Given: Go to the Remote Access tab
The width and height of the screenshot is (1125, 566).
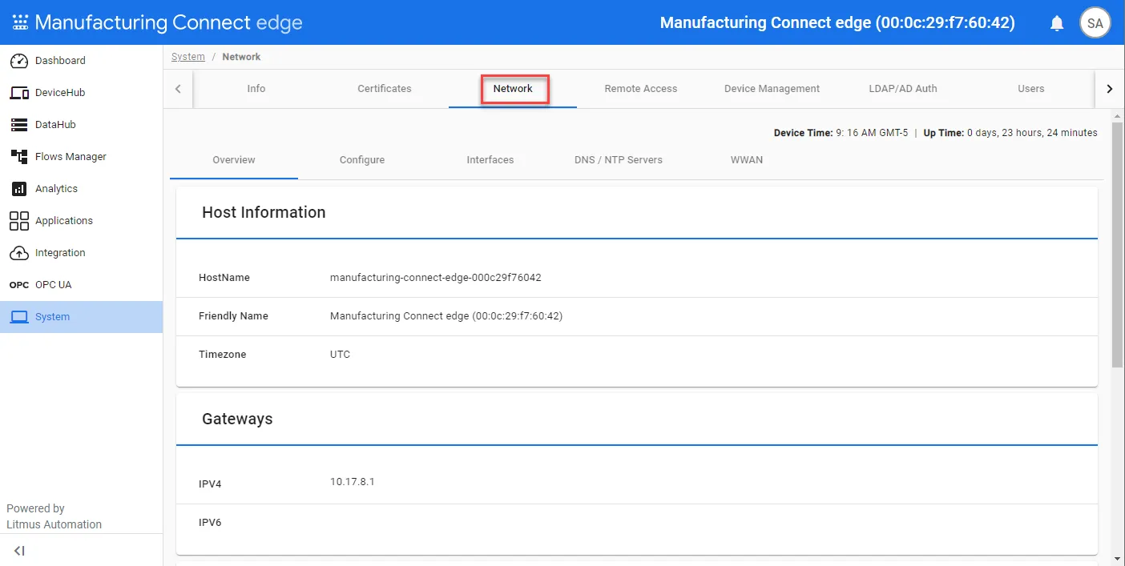Looking at the screenshot, I should click(x=641, y=89).
